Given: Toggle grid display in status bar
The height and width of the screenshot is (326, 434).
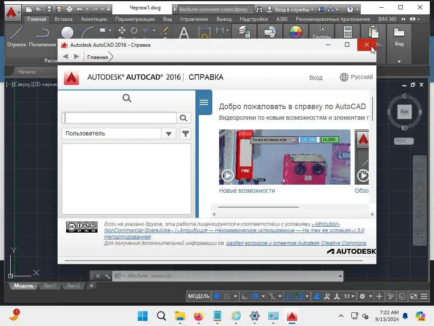Looking at the screenshot, I should coord(217,296).
